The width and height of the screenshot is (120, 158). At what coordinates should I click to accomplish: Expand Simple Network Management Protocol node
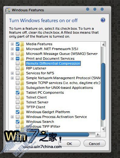pyautogui.click(x=12, y=78)
